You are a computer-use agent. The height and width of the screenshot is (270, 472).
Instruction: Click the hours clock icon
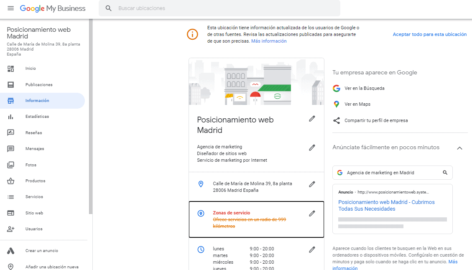click(201, 249)
